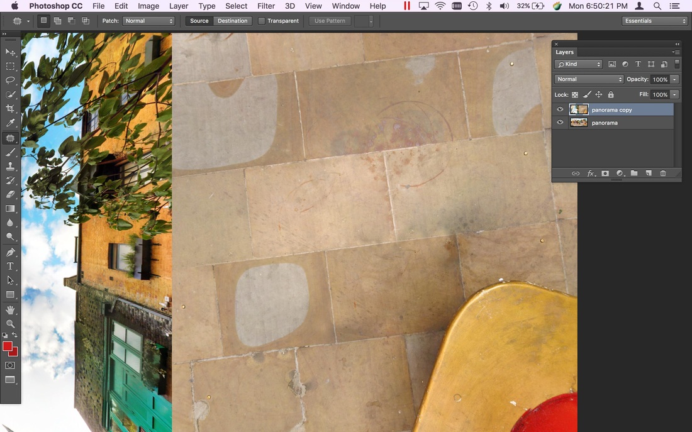Open the Tool Preset picker arrow

(28, 21)
